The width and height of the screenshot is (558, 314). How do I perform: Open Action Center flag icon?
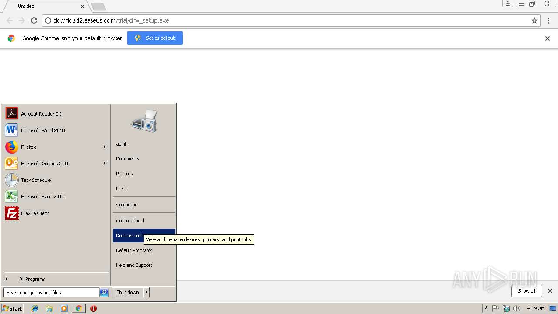coord(496,308)
